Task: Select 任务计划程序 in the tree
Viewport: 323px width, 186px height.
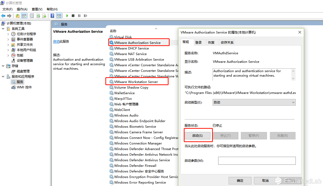Action: [x=26, y=34]
